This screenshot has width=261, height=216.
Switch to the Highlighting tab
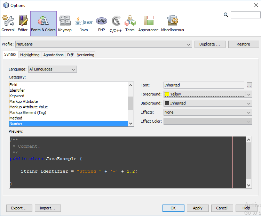pyautogui.click(x=30, y=55)
